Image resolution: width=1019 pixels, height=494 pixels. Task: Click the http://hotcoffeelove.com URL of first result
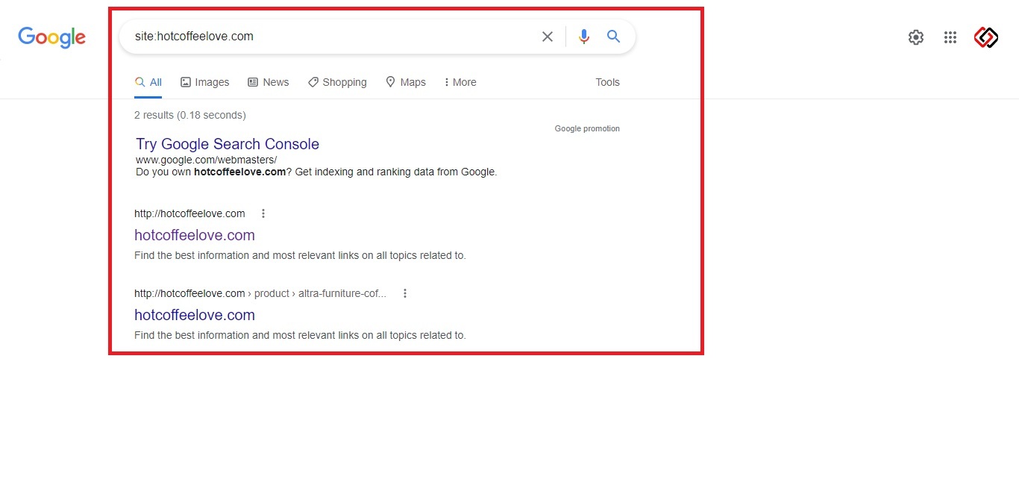pyautogui.click(x=189, y=213)
